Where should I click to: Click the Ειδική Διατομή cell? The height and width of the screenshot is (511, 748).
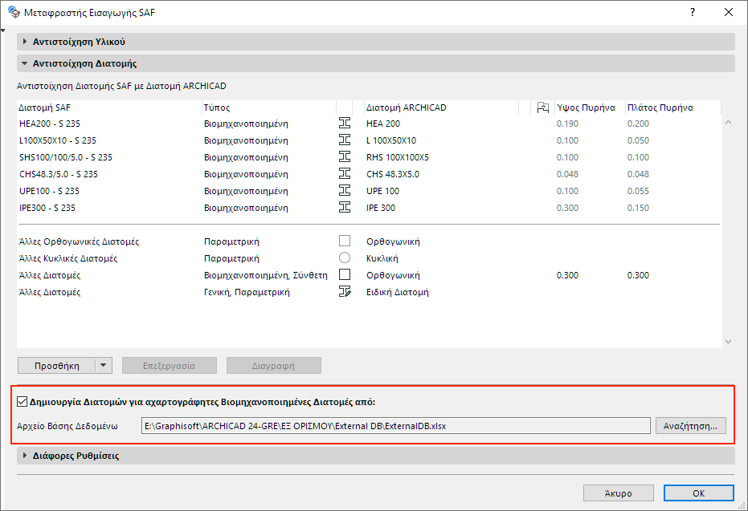398,292
